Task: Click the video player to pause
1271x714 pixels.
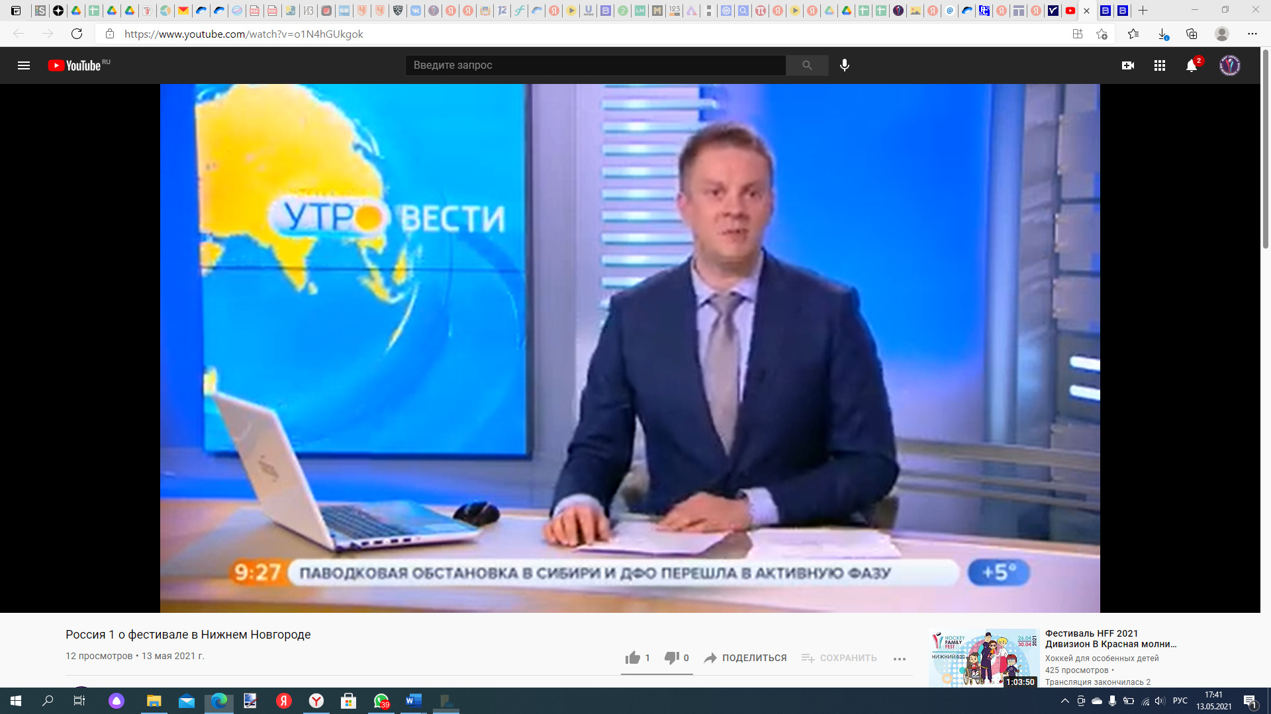Action: (630, 348)
